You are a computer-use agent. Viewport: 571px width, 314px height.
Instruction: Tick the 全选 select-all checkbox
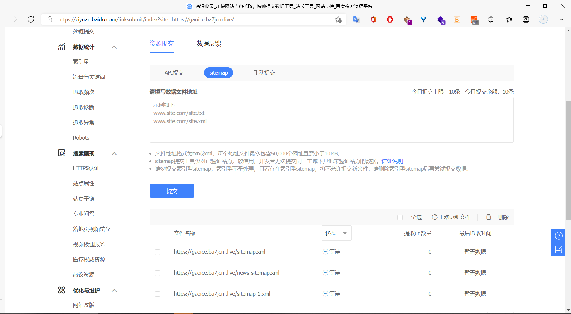pyautogui.click(x=400, y=217)
